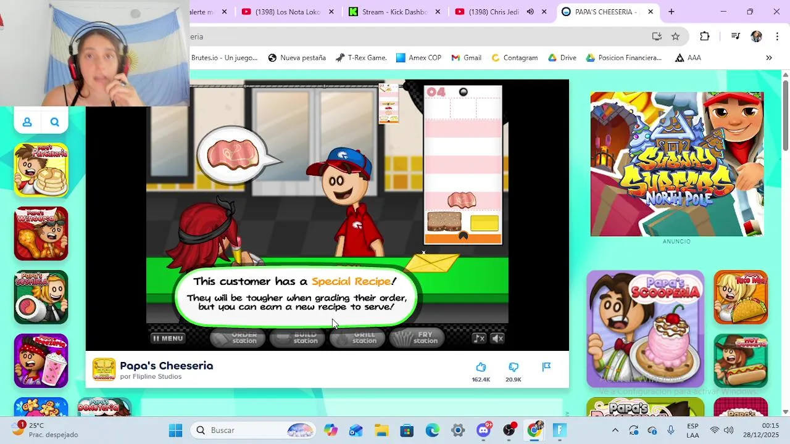790x444 pixels.
Task: Open File Explorer from the taskbar
Action: click(381, 430)
